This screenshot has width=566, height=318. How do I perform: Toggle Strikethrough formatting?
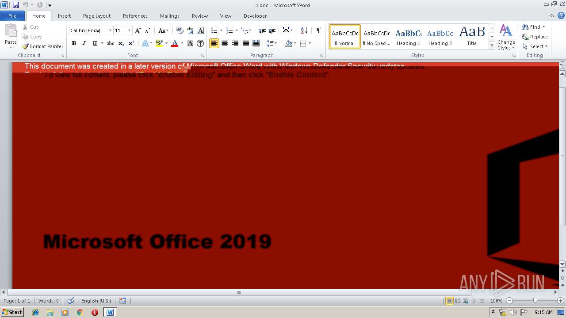(111, 43)
